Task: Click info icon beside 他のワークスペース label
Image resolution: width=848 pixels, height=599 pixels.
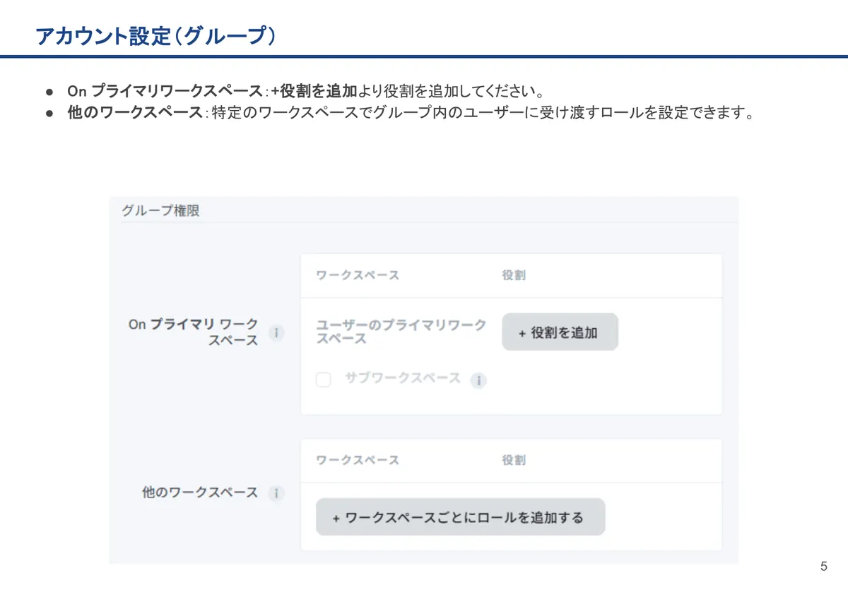Action: [276, 493]
